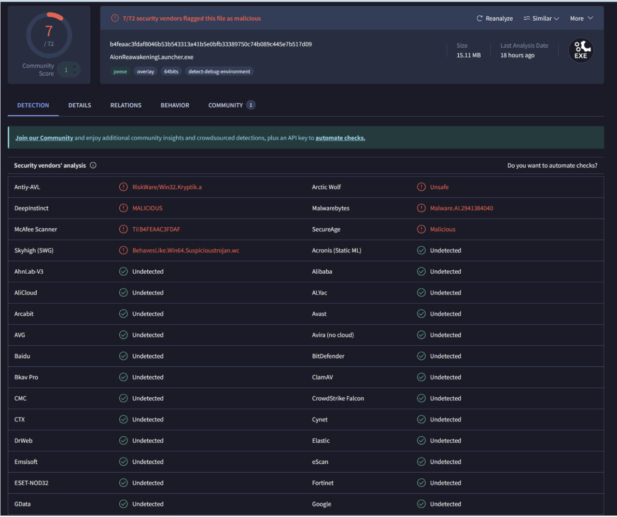Viewport: 617px width, 517px height.
Task: Click the checkmark icon for Bkav Pro
Action: (x=124, y=377)
